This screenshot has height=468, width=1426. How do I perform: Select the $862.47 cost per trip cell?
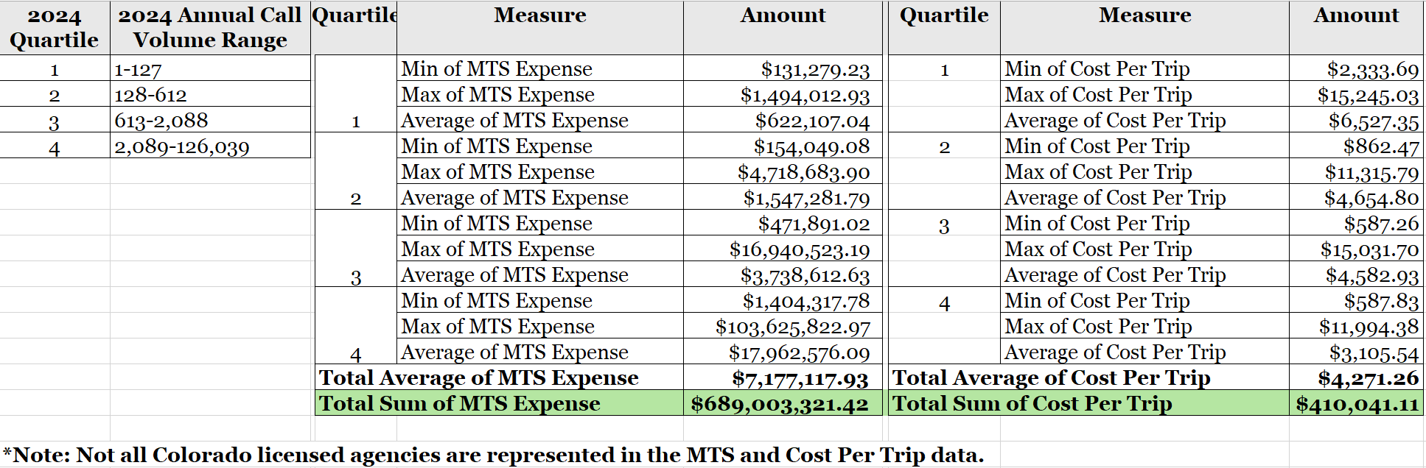[x=1380, y=146]
